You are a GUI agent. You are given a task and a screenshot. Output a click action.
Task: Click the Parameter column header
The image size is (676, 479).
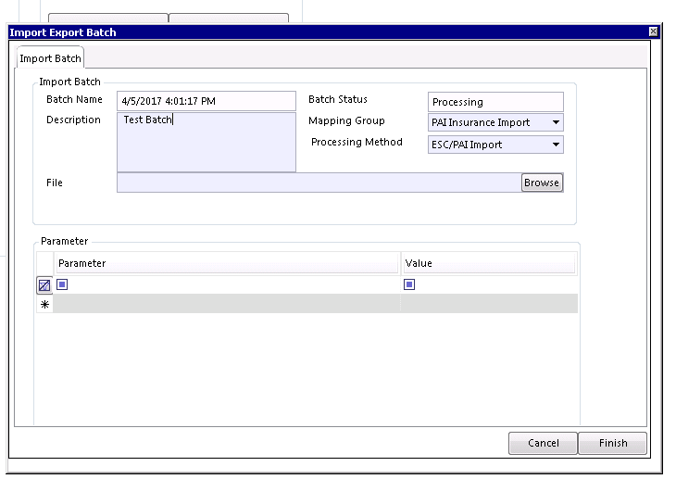click(227, 263)
